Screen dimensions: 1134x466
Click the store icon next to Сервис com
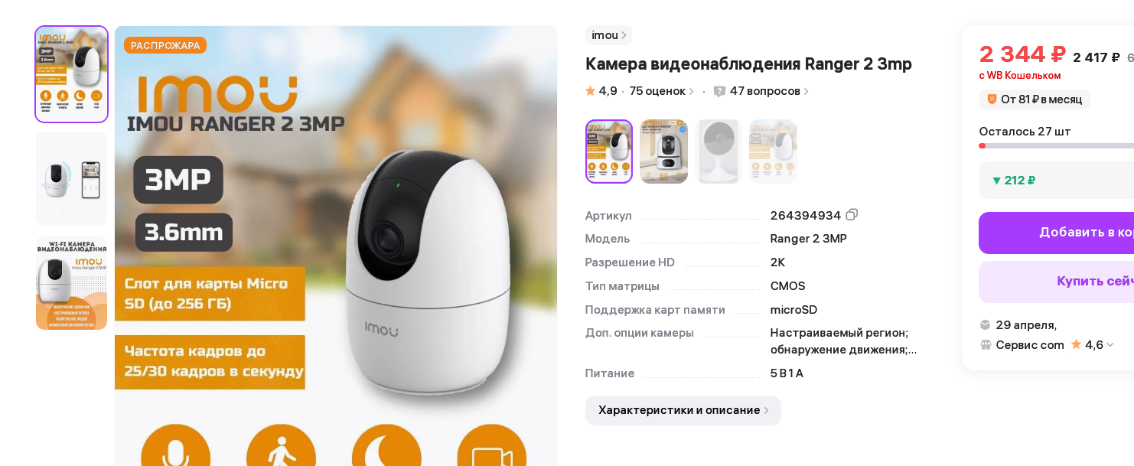coord(986,344)
